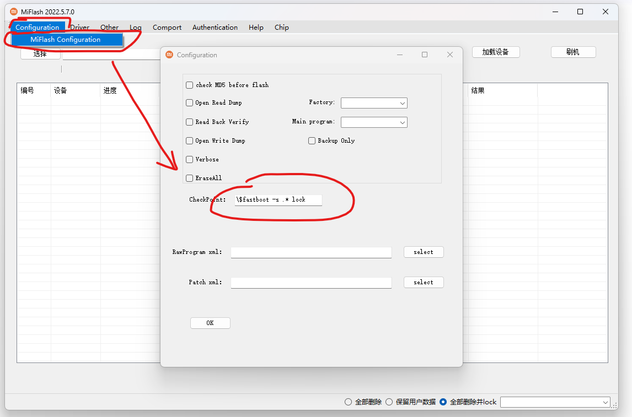
Task: Open the Factory dropdown
Action: pos(374,103)
